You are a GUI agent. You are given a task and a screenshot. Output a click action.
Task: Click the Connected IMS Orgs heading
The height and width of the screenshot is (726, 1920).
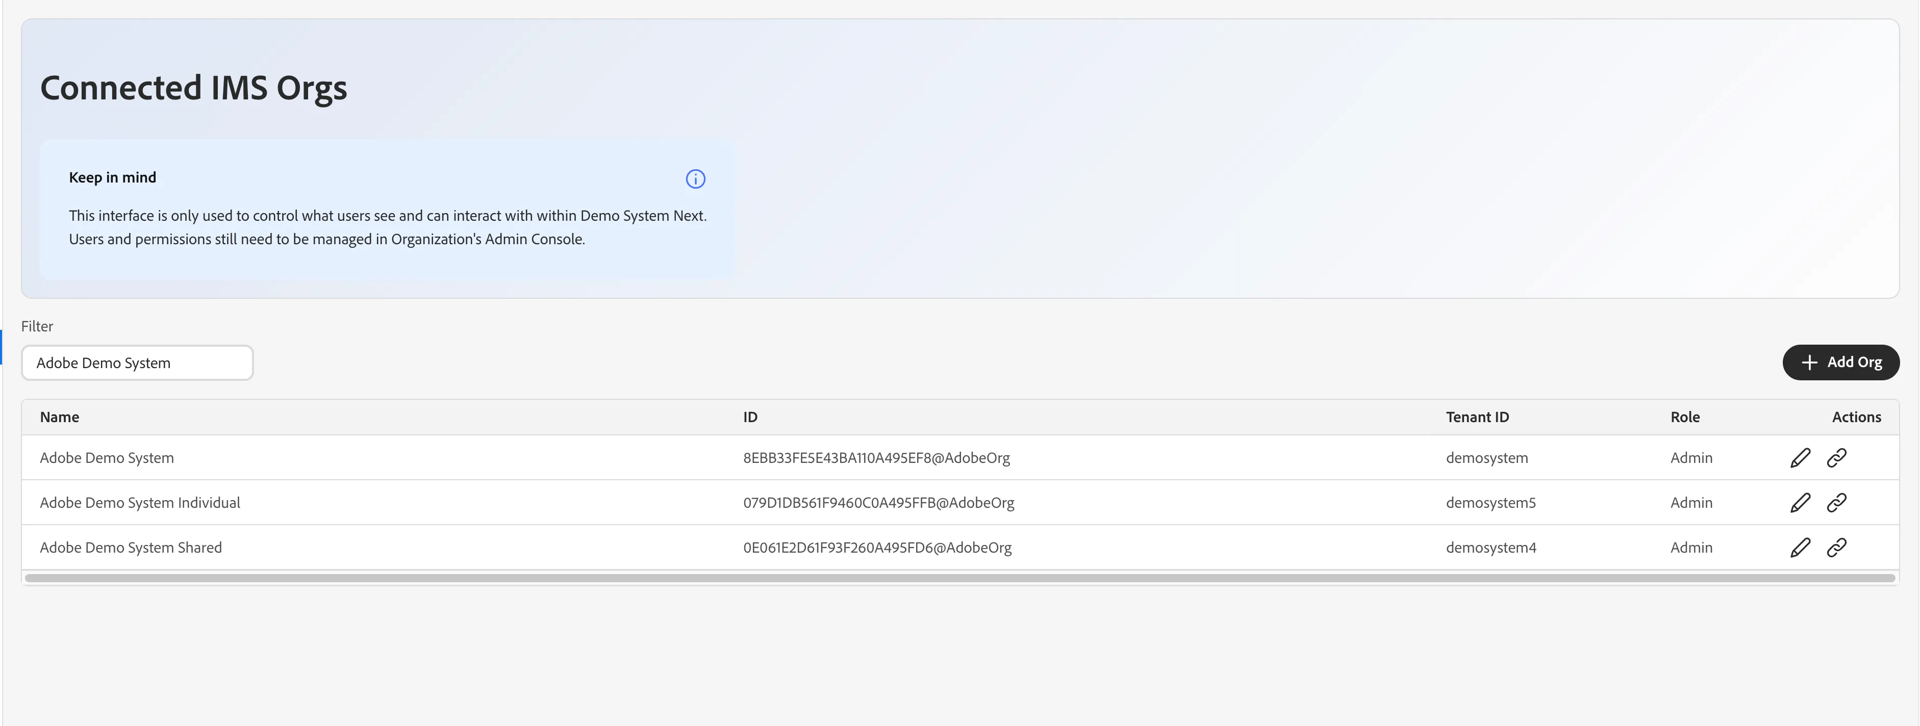(x=193, y=88)
